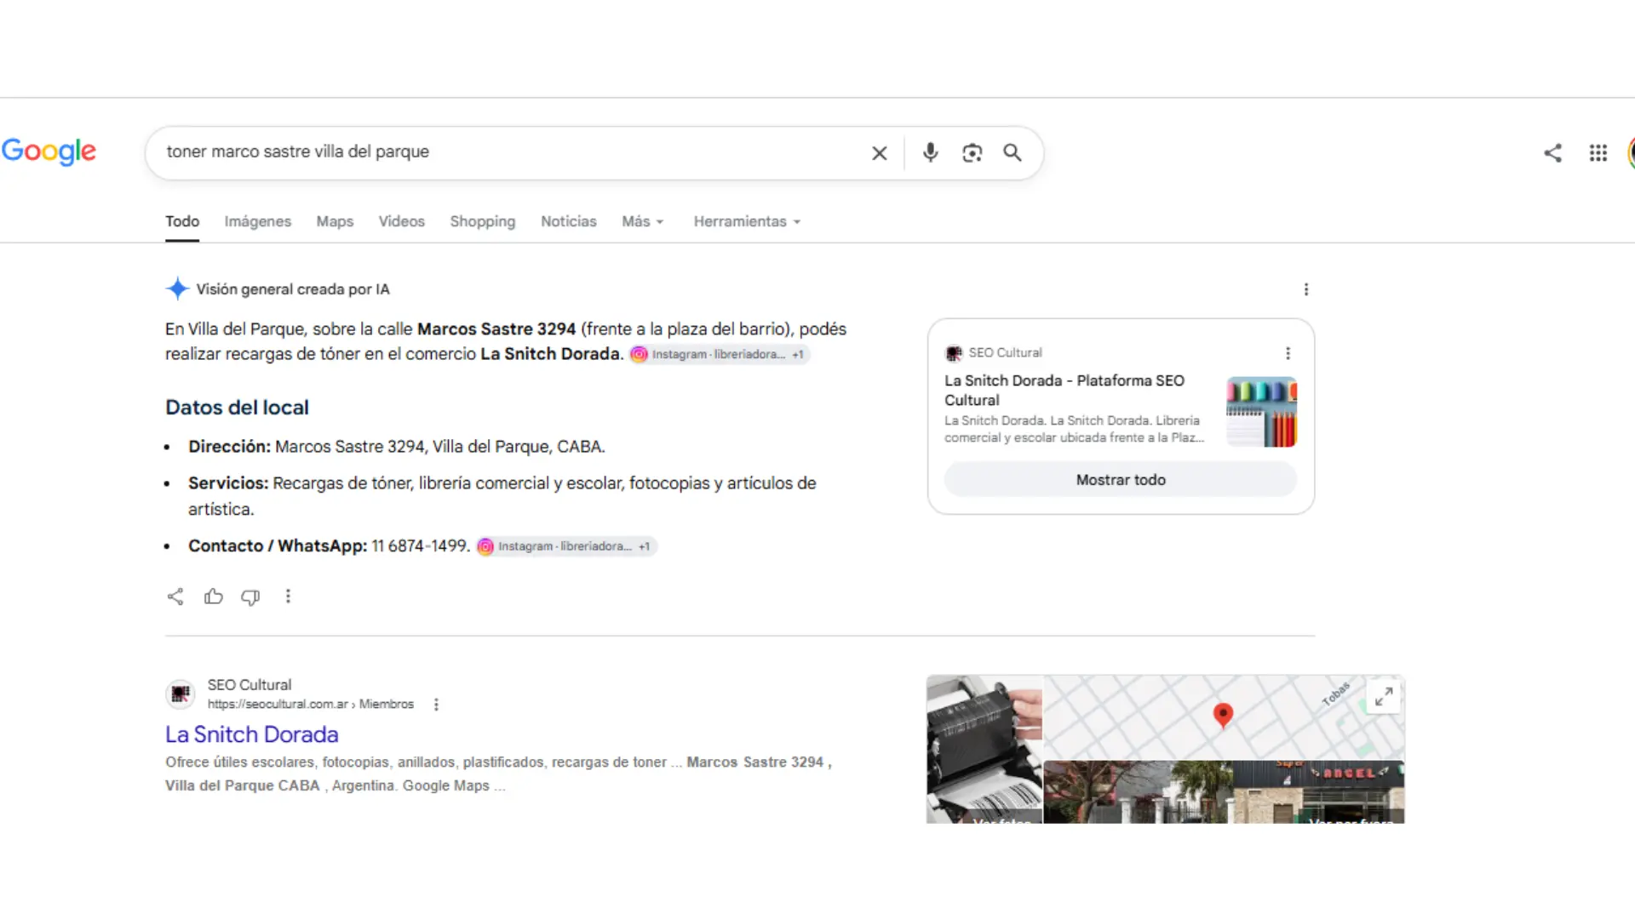Viewport: 1635px width, 919px height.
Task: Submit search with magnifying glass icon
Action: (x=1013, y=152)
